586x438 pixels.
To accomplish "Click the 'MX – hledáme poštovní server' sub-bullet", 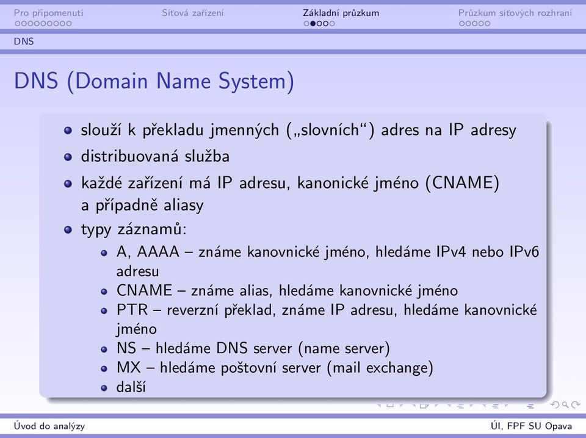I will (275, 368).
